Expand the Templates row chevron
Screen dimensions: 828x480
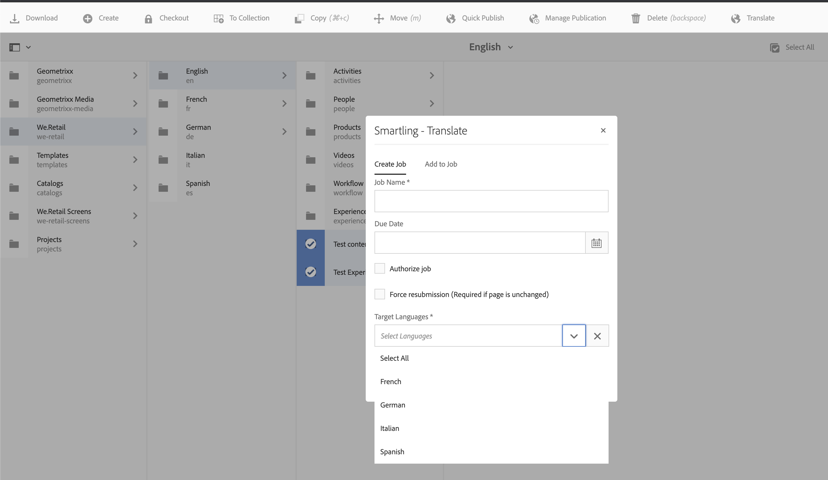[135, 160]
